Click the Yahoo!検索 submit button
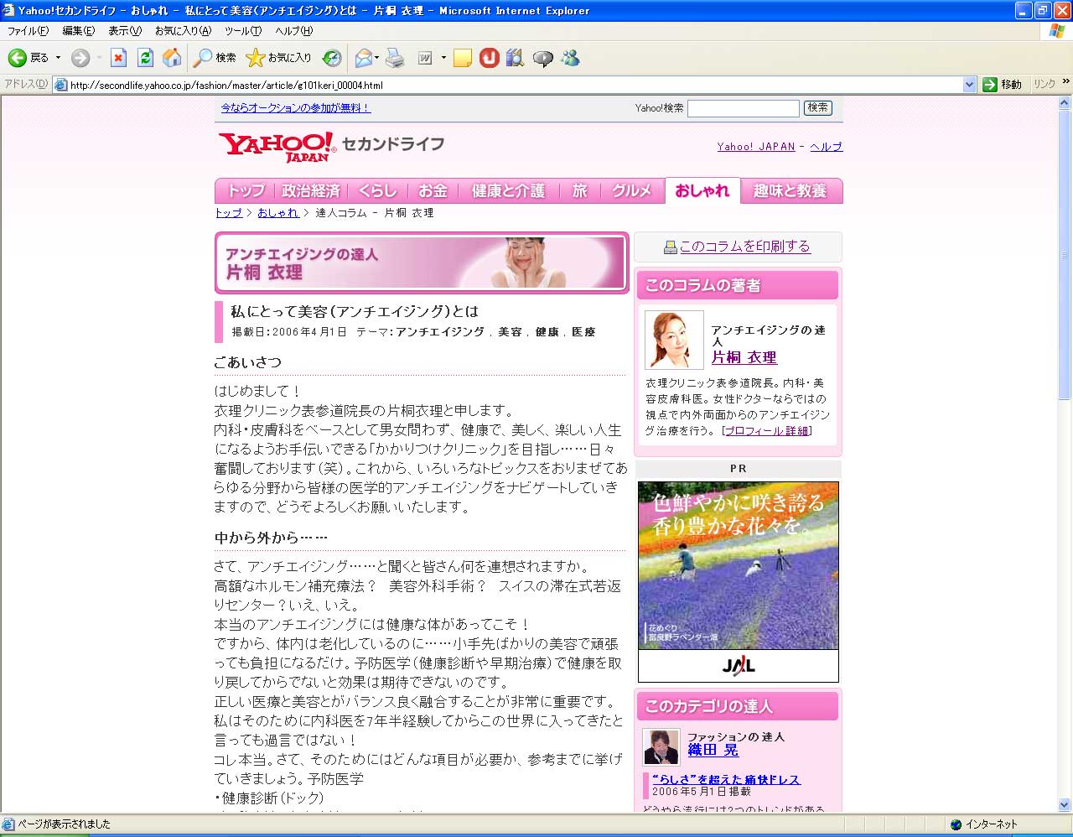 coord(817,107)
